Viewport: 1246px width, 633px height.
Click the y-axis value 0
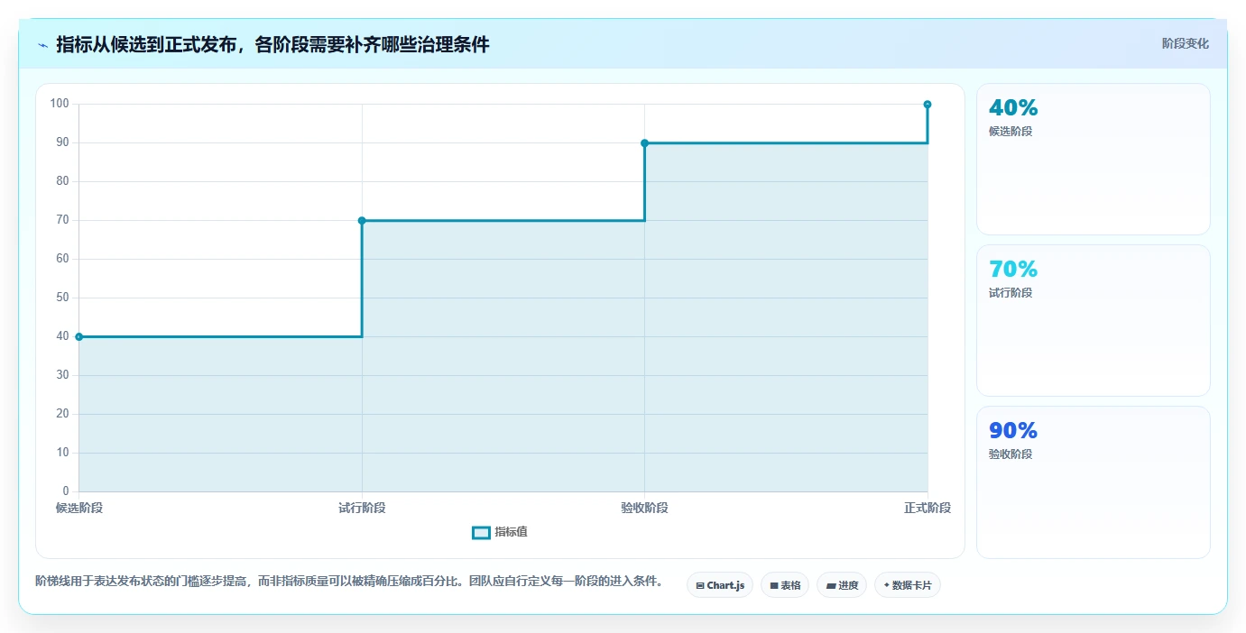pyautogui.click(x=66, y=491)
